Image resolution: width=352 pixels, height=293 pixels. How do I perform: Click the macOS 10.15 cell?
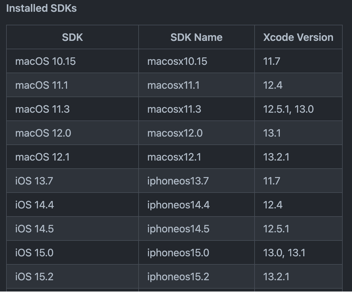(x=73, y=61)
